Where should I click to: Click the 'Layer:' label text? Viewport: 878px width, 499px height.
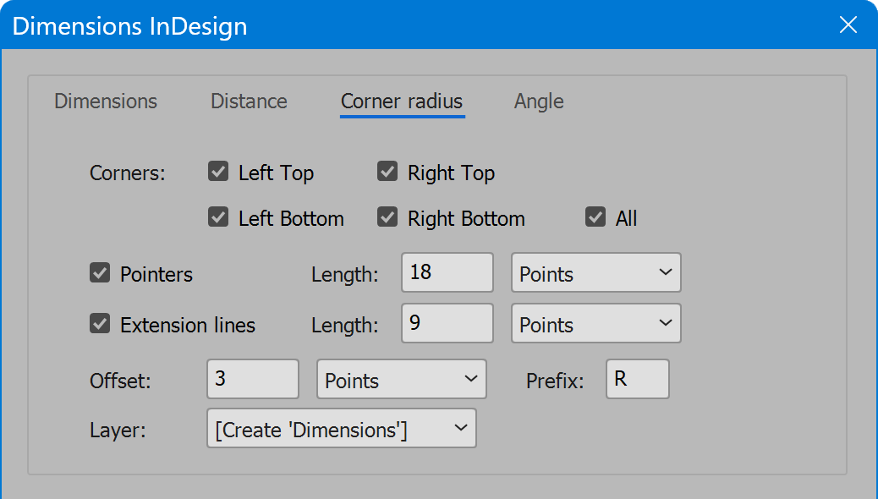click(118, 430)
